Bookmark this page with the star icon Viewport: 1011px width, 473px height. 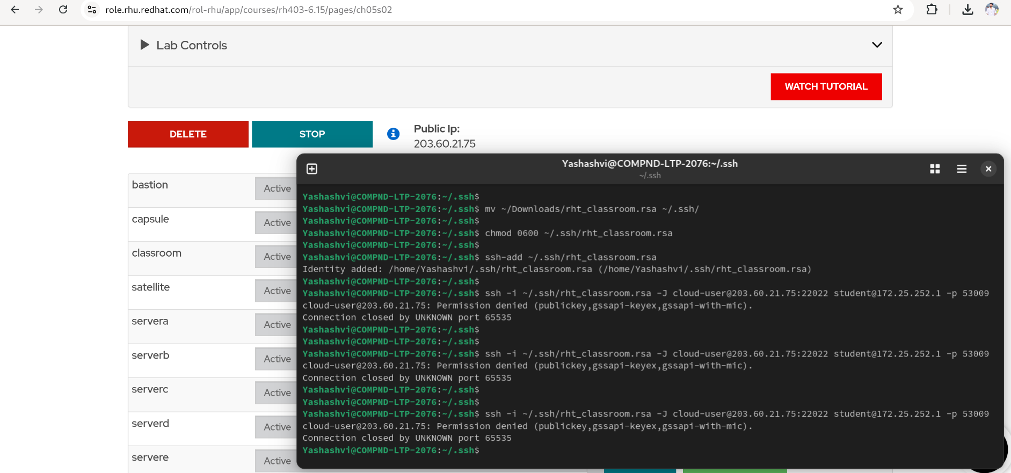[x=898, y=10]
